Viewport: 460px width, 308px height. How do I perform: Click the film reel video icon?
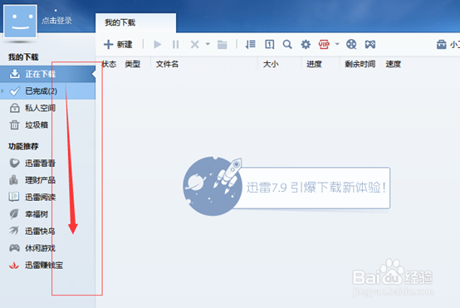(x=351, y=44)
